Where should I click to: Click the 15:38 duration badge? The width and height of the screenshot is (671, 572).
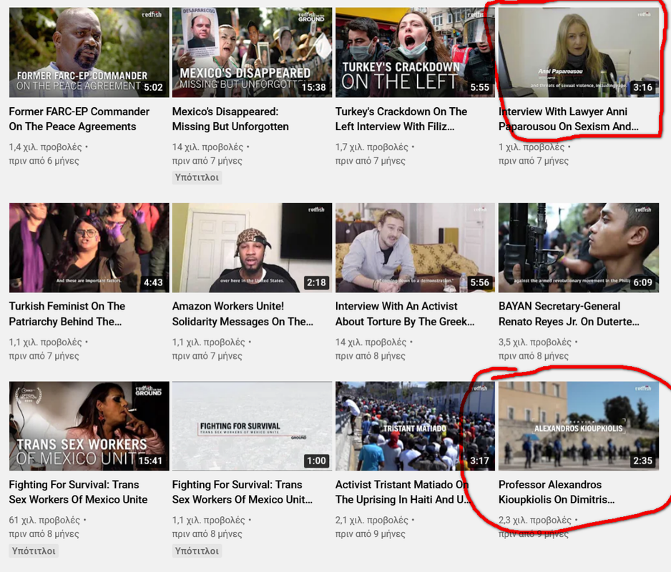coord(313,87)
